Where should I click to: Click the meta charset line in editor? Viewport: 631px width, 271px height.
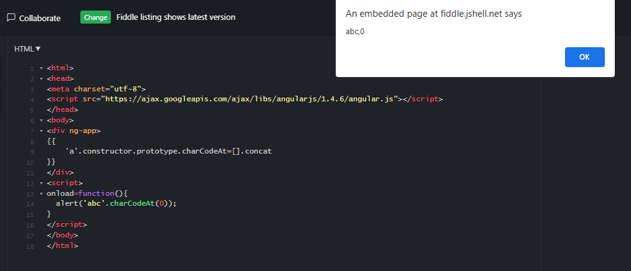tap(96, 89)
